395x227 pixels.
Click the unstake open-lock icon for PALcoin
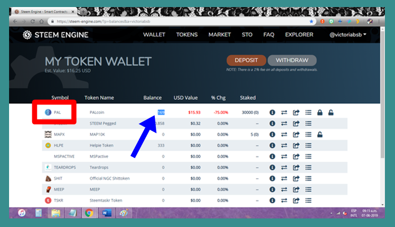(x=331, y=112)
